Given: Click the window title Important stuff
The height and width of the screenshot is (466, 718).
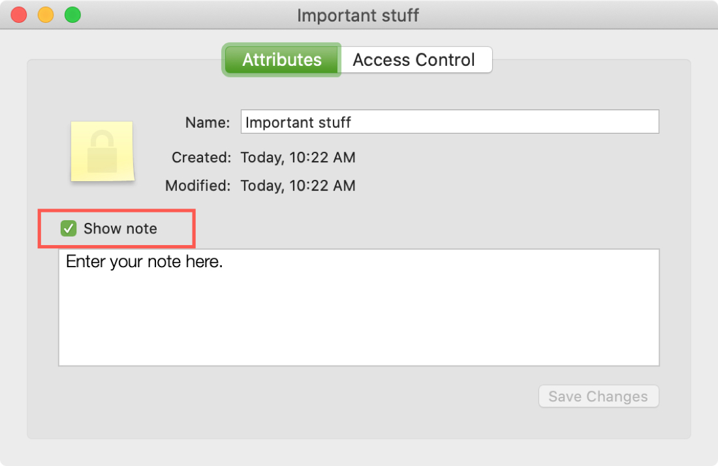Looking at the screenshot, I should tap(358, 15).
